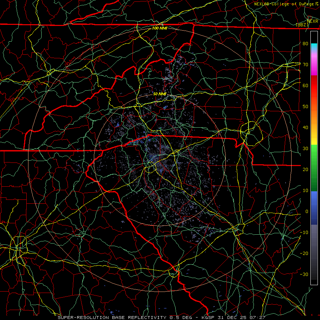The width and height of the screenshot is (320, 320).
Task: Click the 0 value on the dBZ scale
Action: point(307,212)
